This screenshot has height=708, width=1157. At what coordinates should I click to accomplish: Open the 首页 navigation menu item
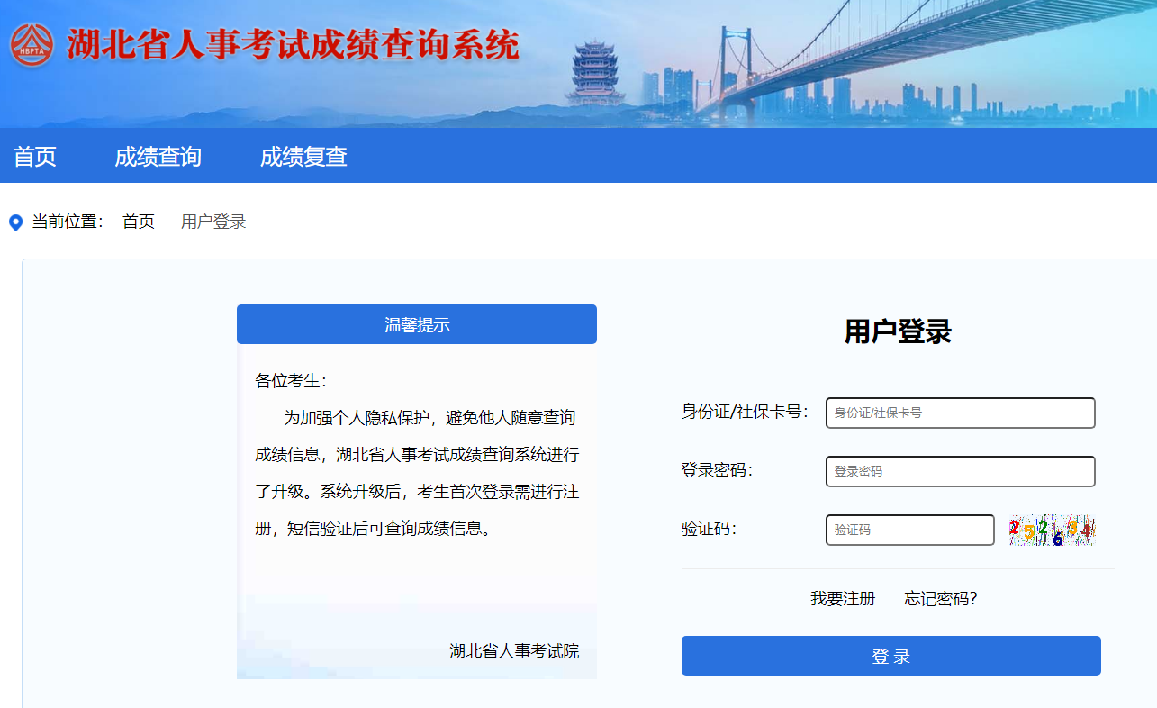(35, 157)
